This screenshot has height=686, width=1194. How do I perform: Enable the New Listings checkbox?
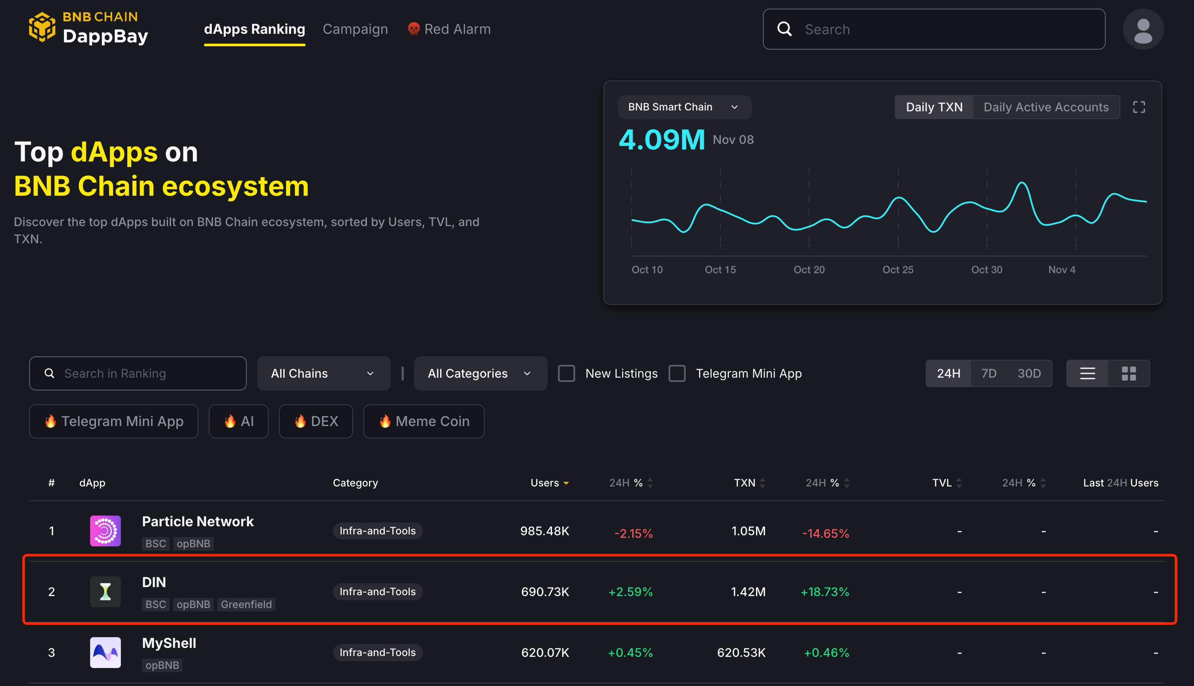pyautogui.click(x=566, y=373)
